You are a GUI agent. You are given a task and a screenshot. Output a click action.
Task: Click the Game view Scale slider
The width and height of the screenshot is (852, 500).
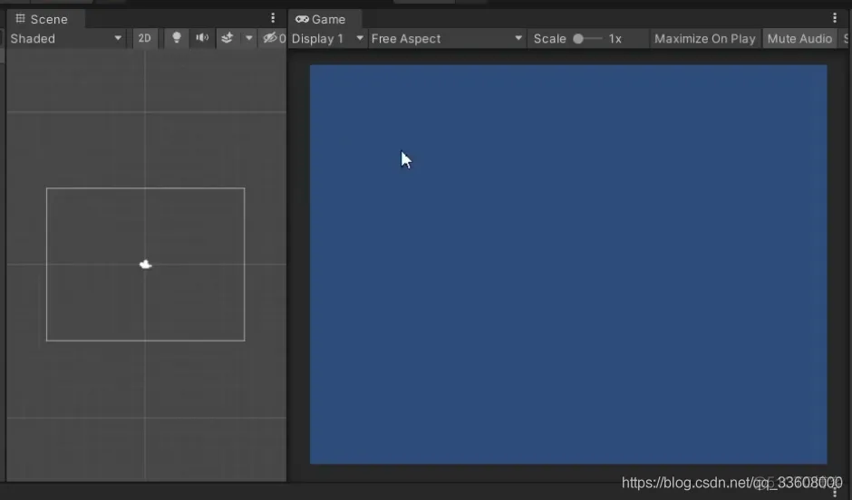(x=587, y=39)
